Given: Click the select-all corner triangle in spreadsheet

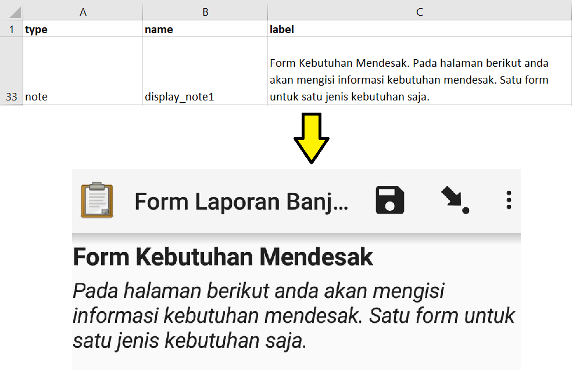Looking at the screenshot, I should click(x=12, y=12).
